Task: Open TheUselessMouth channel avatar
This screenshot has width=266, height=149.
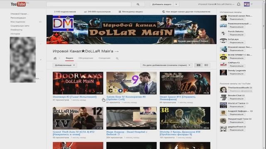Action: coord(223,89)
